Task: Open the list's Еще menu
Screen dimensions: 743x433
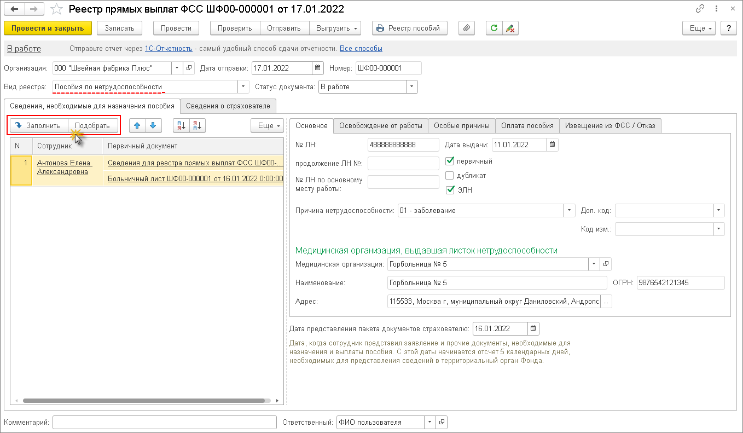Action: 267,125
